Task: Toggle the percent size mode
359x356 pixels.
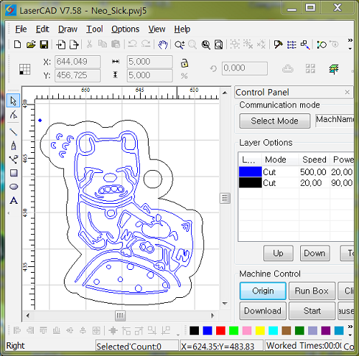Action: [x=184, y=76]
